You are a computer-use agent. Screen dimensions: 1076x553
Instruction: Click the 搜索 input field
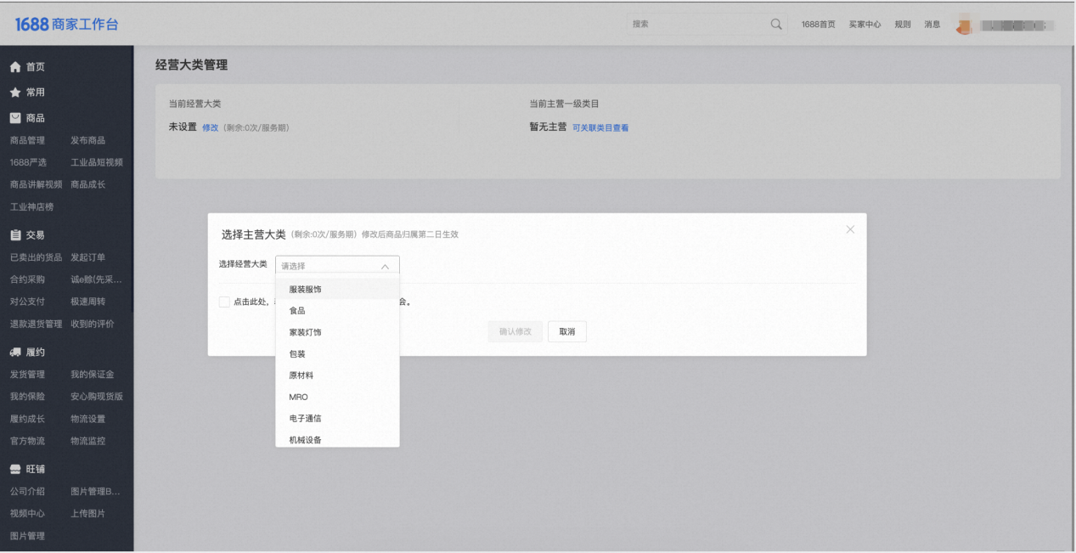(x=696, y=25)
